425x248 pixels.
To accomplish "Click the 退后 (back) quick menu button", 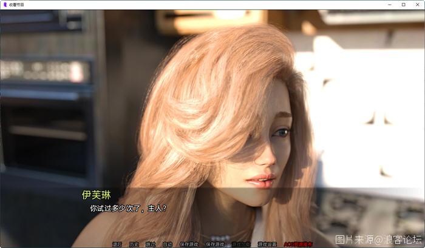I will tap(117, 244).
